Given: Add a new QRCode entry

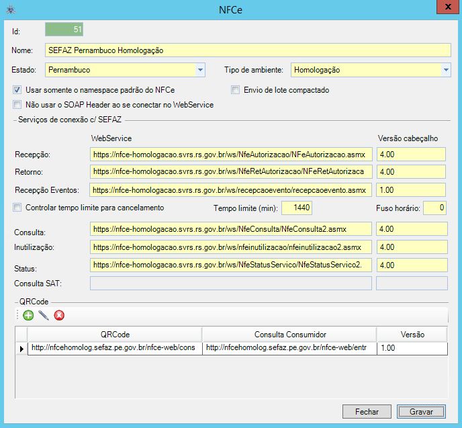Looking at the screenshot, I should [28, 315].
